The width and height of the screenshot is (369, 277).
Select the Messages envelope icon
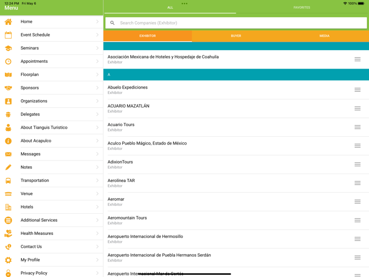click(x=8, y=154)
